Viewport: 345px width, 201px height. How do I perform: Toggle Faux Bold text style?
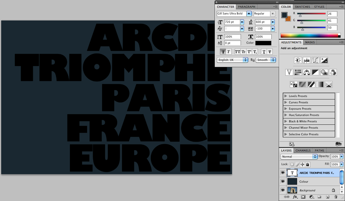coord(223,52)
